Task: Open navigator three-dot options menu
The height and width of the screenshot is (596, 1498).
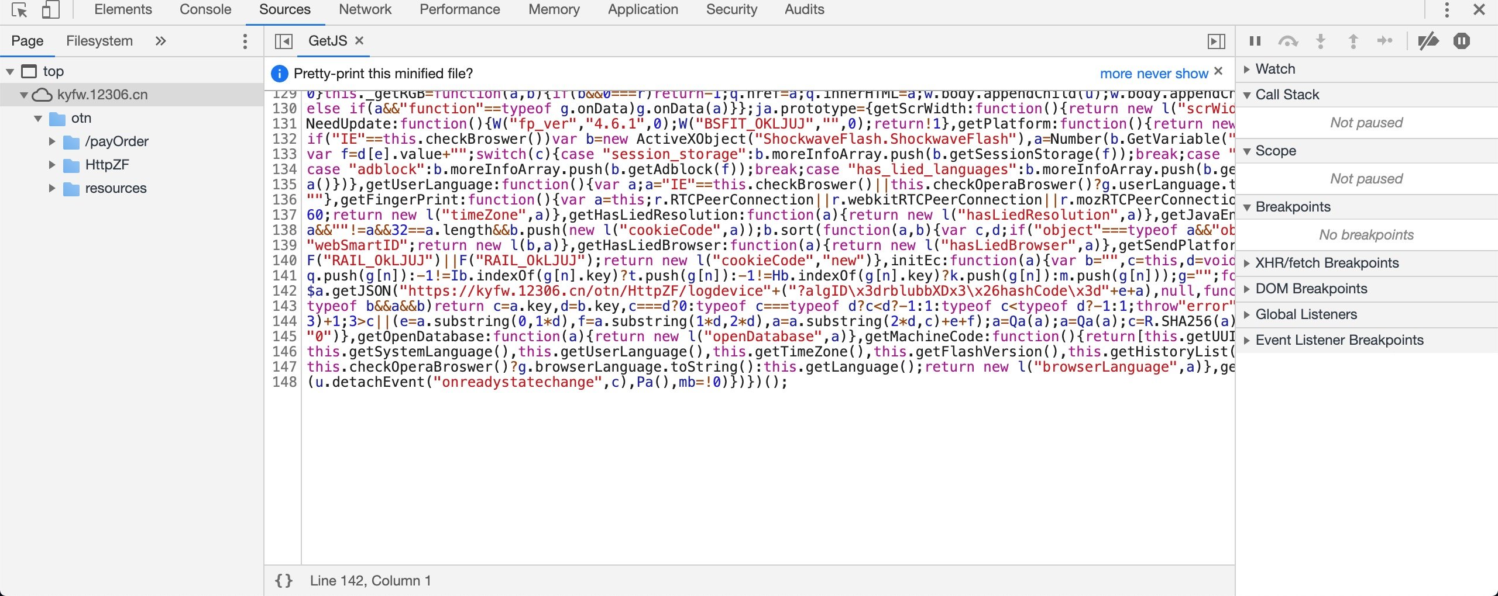Action: tap(245, 41)
